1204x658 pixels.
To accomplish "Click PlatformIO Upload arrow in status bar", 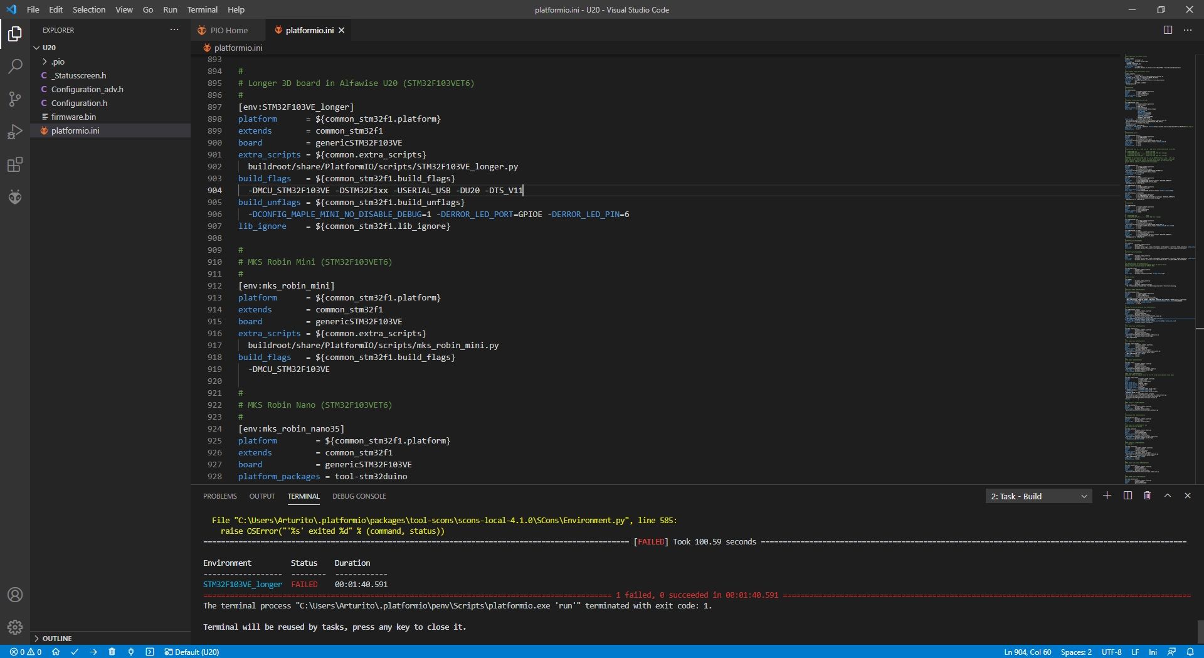I will pos(93,652).
